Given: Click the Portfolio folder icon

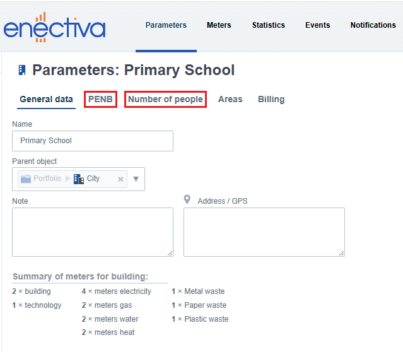Looking at the screenshot, I should pyautogui.click(x=26, y=179).
